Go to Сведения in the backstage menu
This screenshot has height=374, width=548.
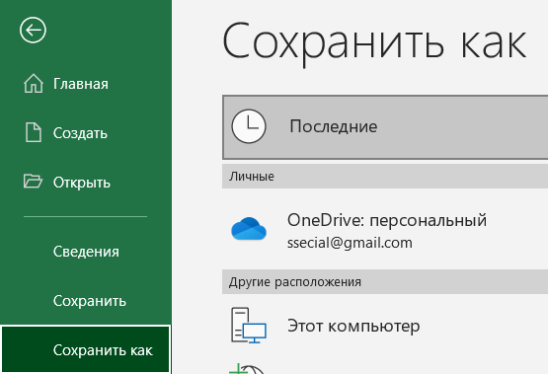[86, 252]
